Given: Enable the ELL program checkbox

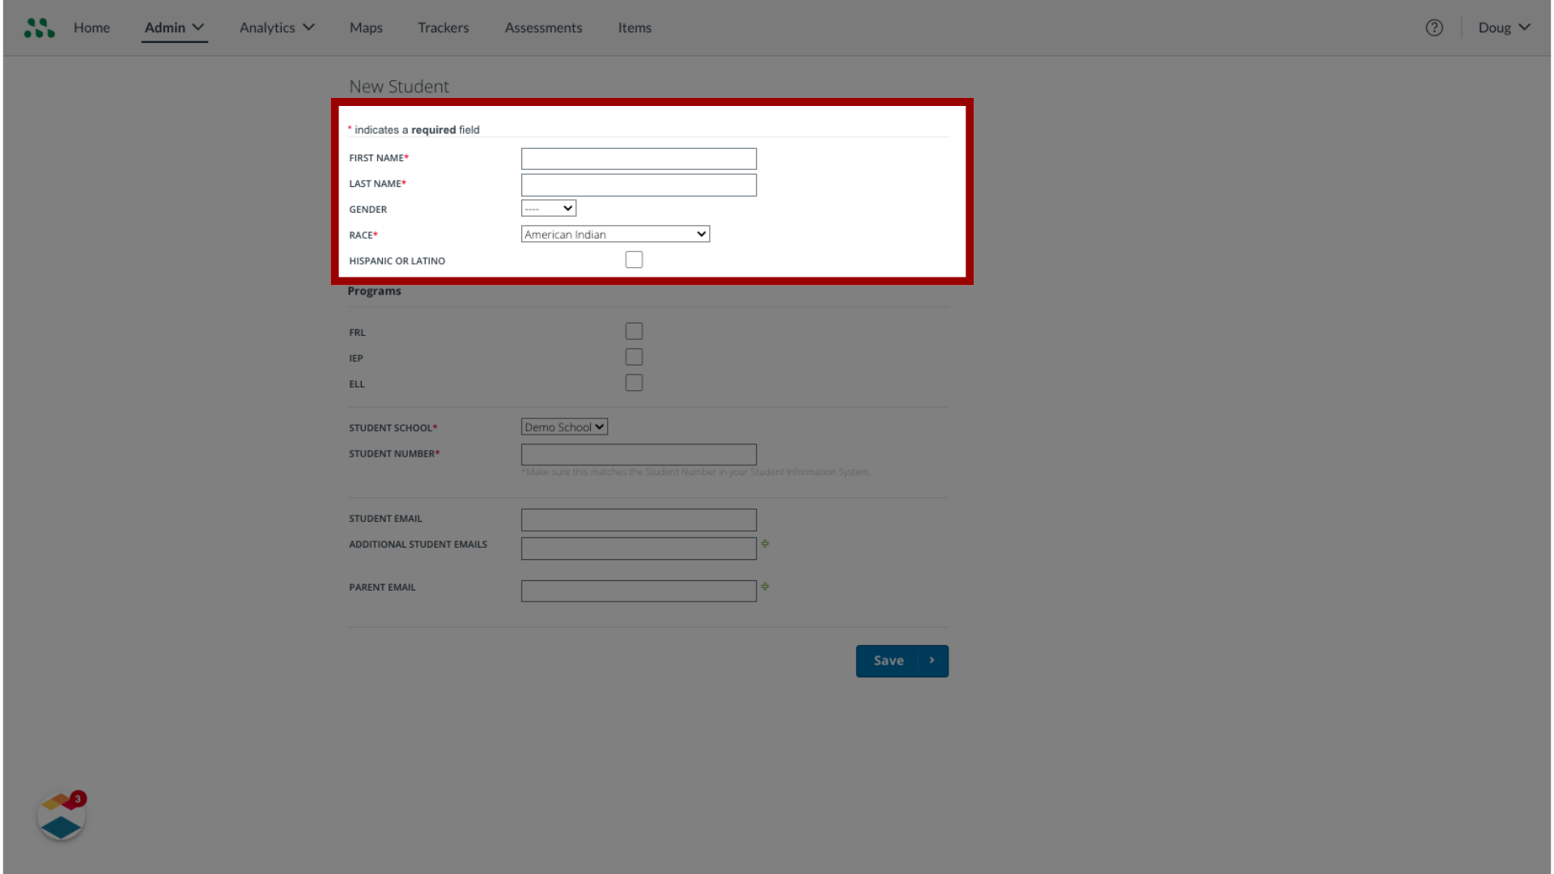Looking at the screenshot, I should [x=634, y=383].
